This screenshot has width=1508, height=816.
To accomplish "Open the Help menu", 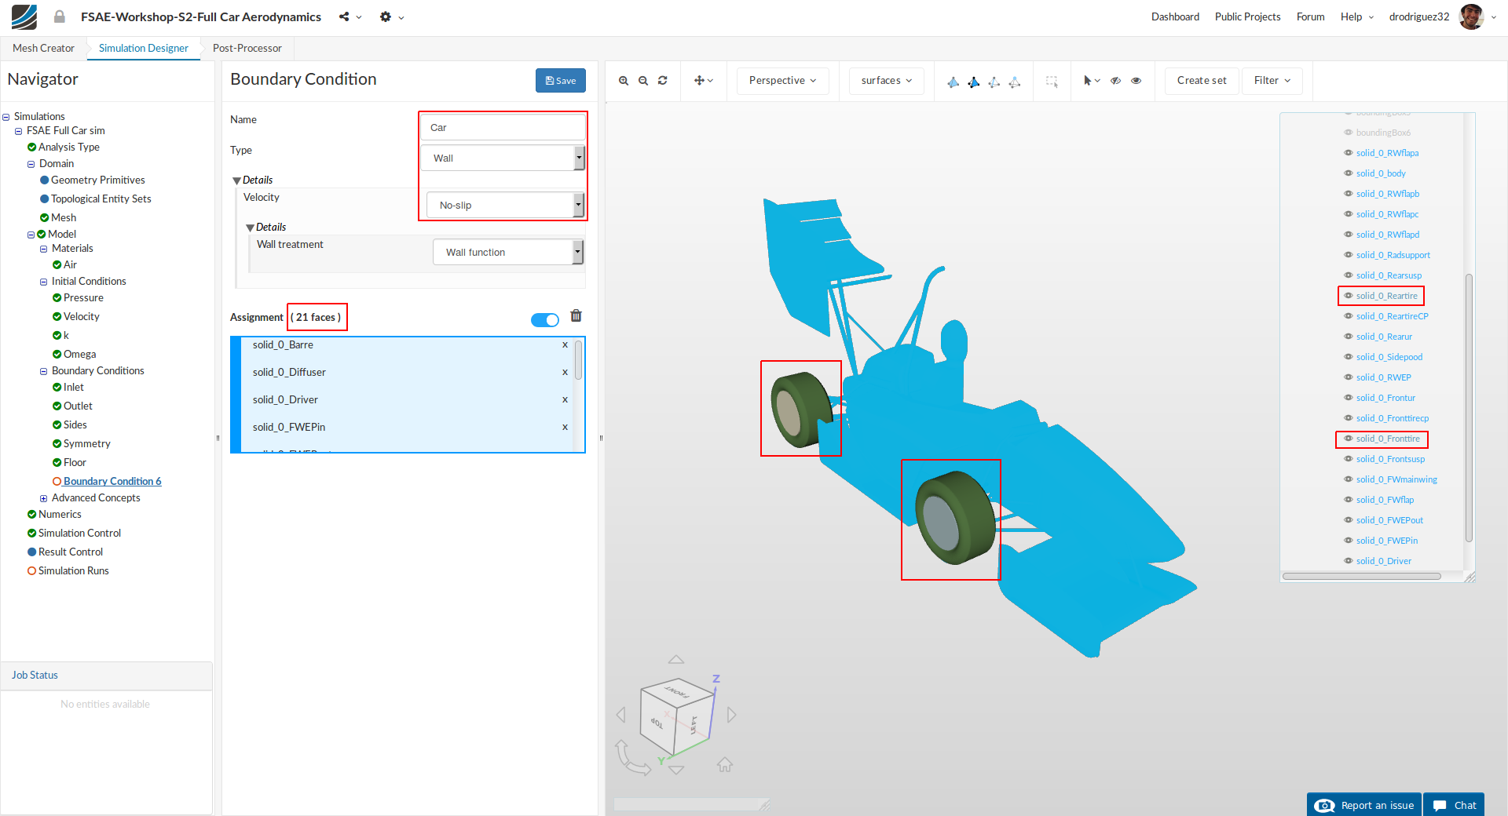I will pyautogui.click(x=1356, y=16).
